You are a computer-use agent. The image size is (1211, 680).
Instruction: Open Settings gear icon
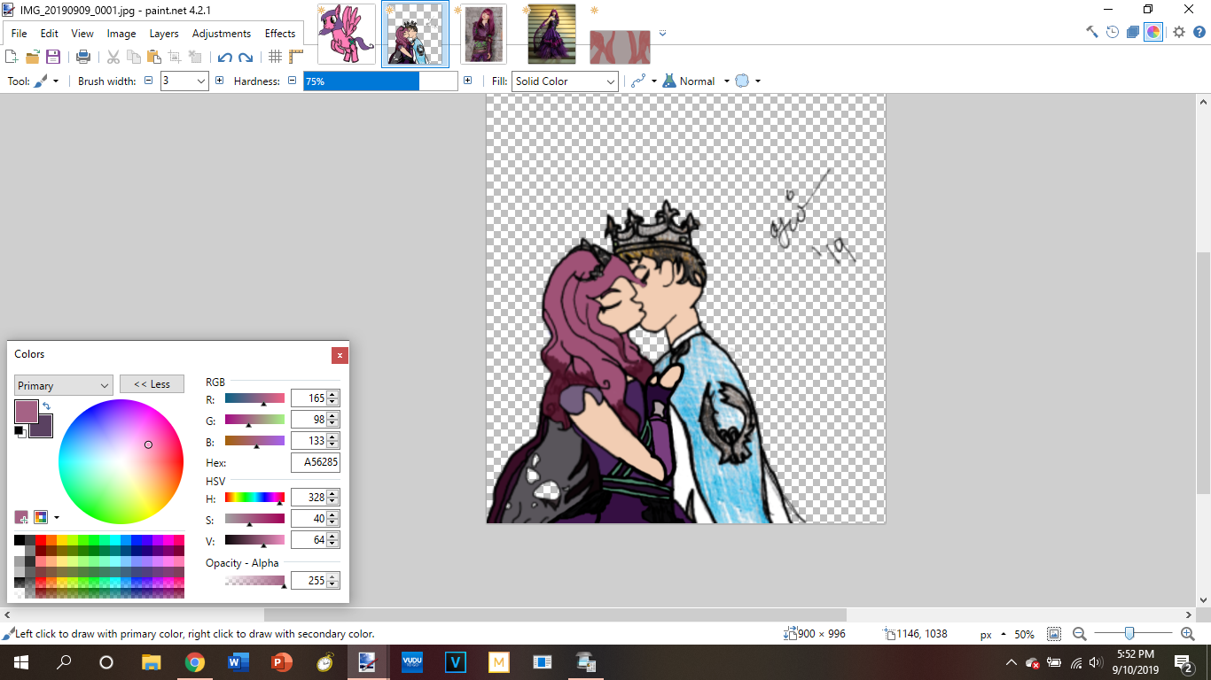(1178, 32)
